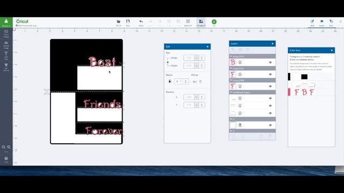Close the Layers panel
Screen dimensions: 344x193
[x=273, y=43]
